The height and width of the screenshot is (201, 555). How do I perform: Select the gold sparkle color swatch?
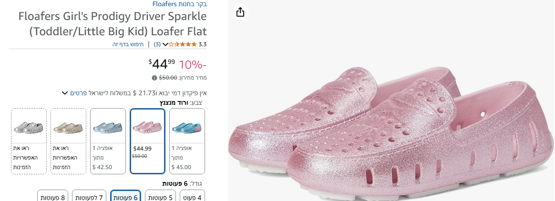[68, 141]
